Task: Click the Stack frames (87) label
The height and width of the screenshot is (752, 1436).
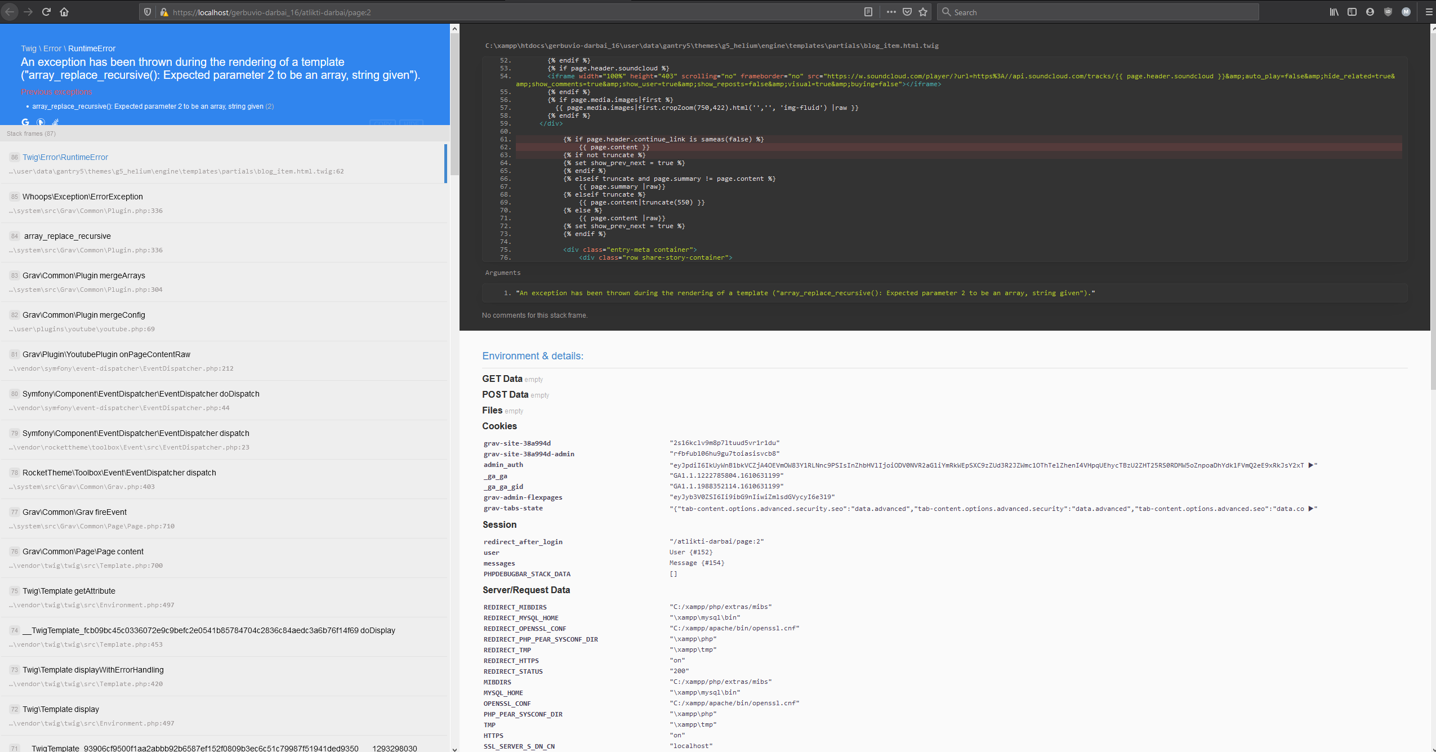Action: (x=31, y=134)
